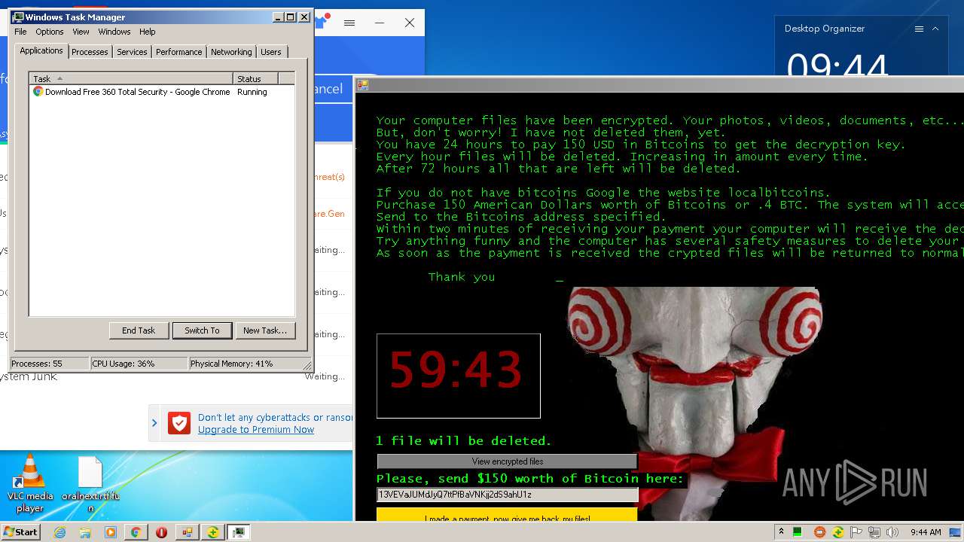Open volume speaker tray icon

pyautogui.click(x=892, y=532)
